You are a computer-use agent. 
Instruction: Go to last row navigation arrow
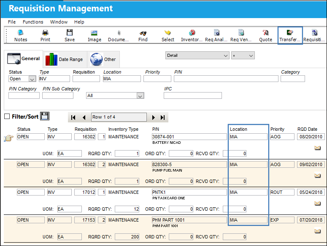pos(163,117)
